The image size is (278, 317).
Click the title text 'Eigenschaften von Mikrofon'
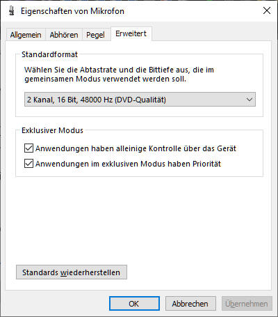click(x=72, y=11)
